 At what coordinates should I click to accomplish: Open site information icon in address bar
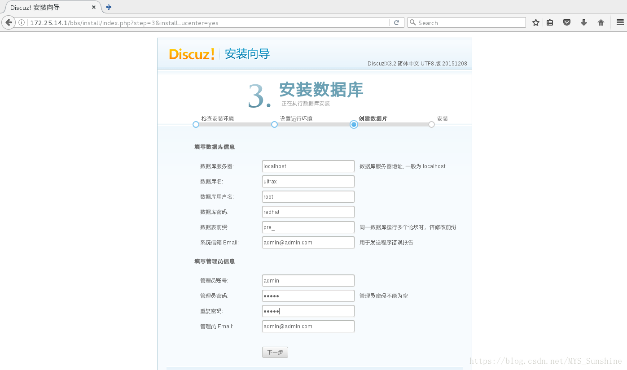coord(21,22)
